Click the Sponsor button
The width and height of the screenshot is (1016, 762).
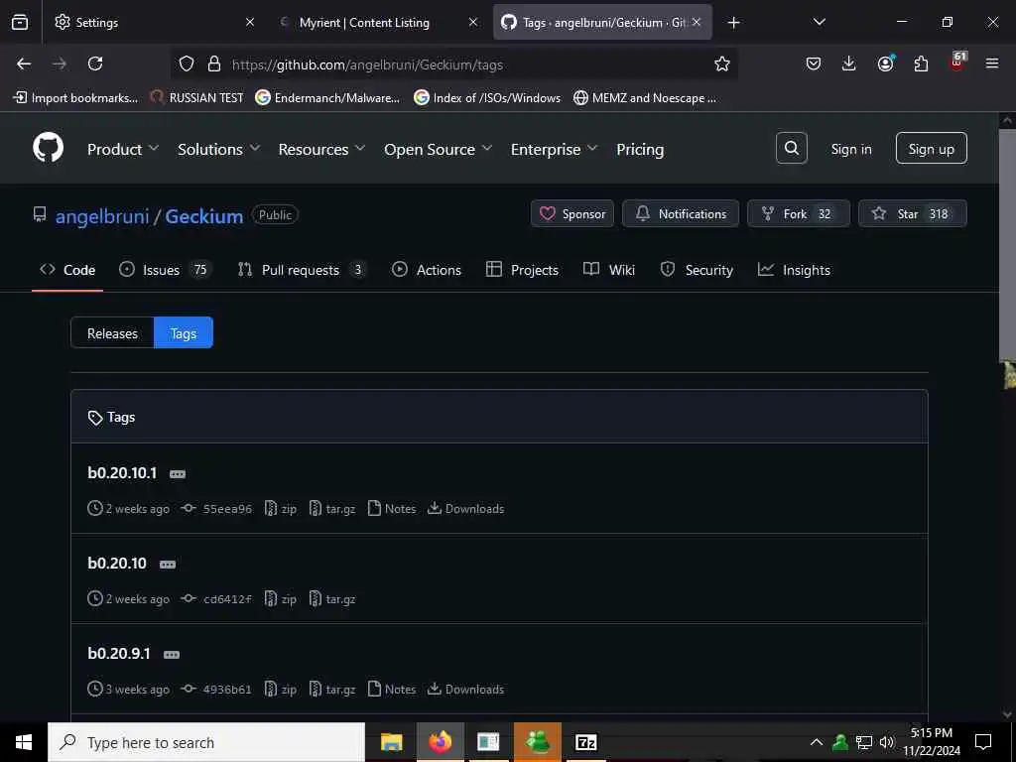(x=572, y=214)
